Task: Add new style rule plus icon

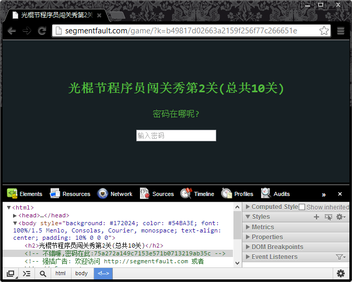Action: [x=316, y=217]
